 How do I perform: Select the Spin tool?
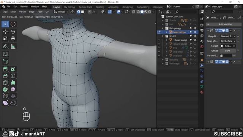5,89
